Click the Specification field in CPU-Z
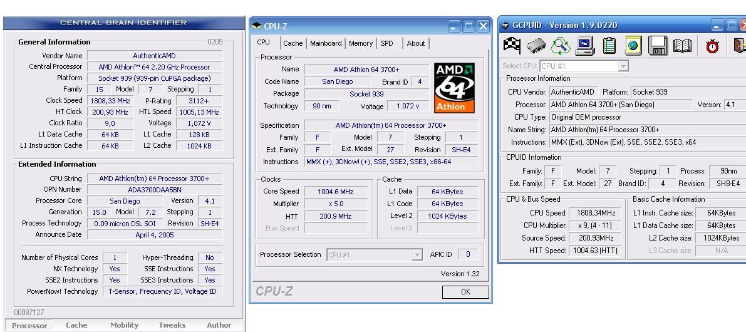 (x=391, y=125)
